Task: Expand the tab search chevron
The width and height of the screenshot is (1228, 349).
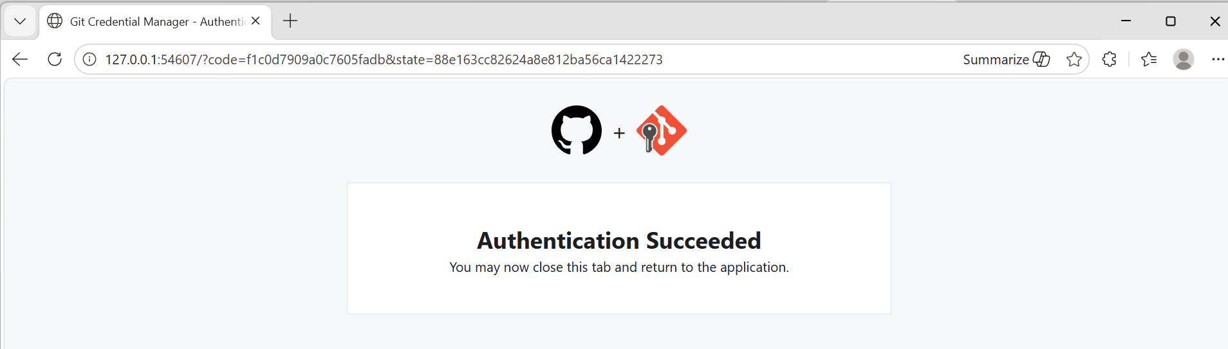Action: 20,21
